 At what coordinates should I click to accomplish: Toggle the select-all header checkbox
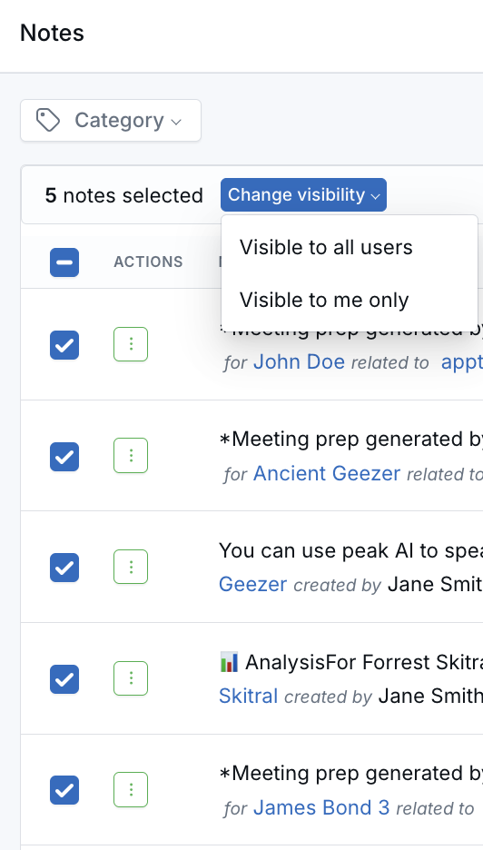64,262
